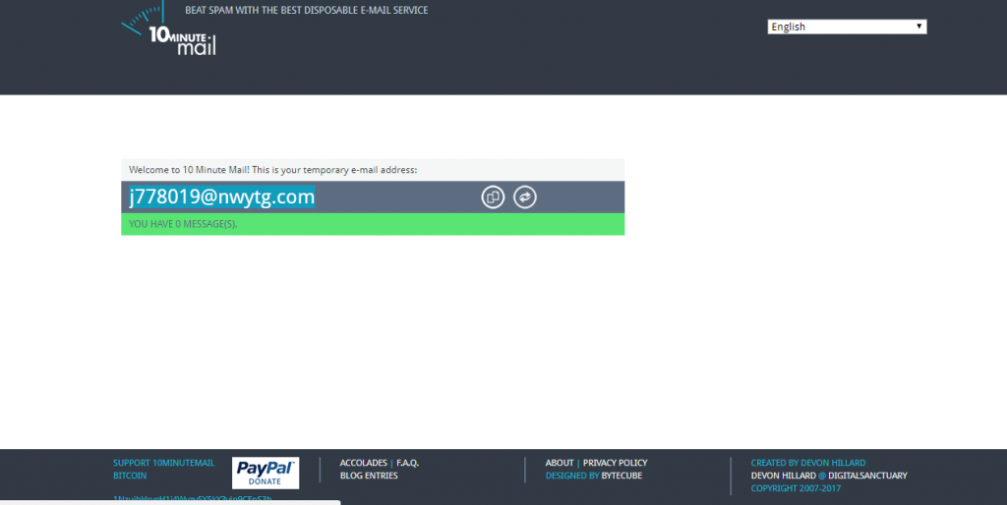Open the F.A.Q. link

407,463
